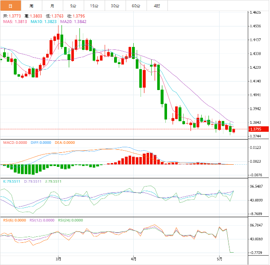Image resolution: width=270 pixels, height=265 pixels.
Task: Click the 43.8899 KDJ axis label
Action: click(x=256, y=200)
